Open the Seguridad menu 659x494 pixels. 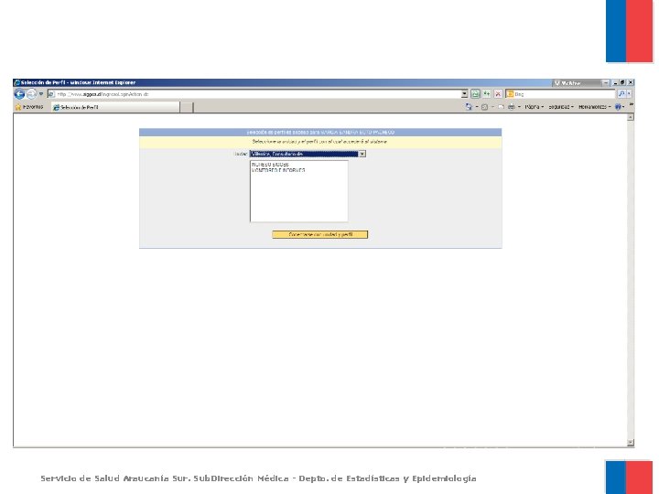click(x=561, y=107)
